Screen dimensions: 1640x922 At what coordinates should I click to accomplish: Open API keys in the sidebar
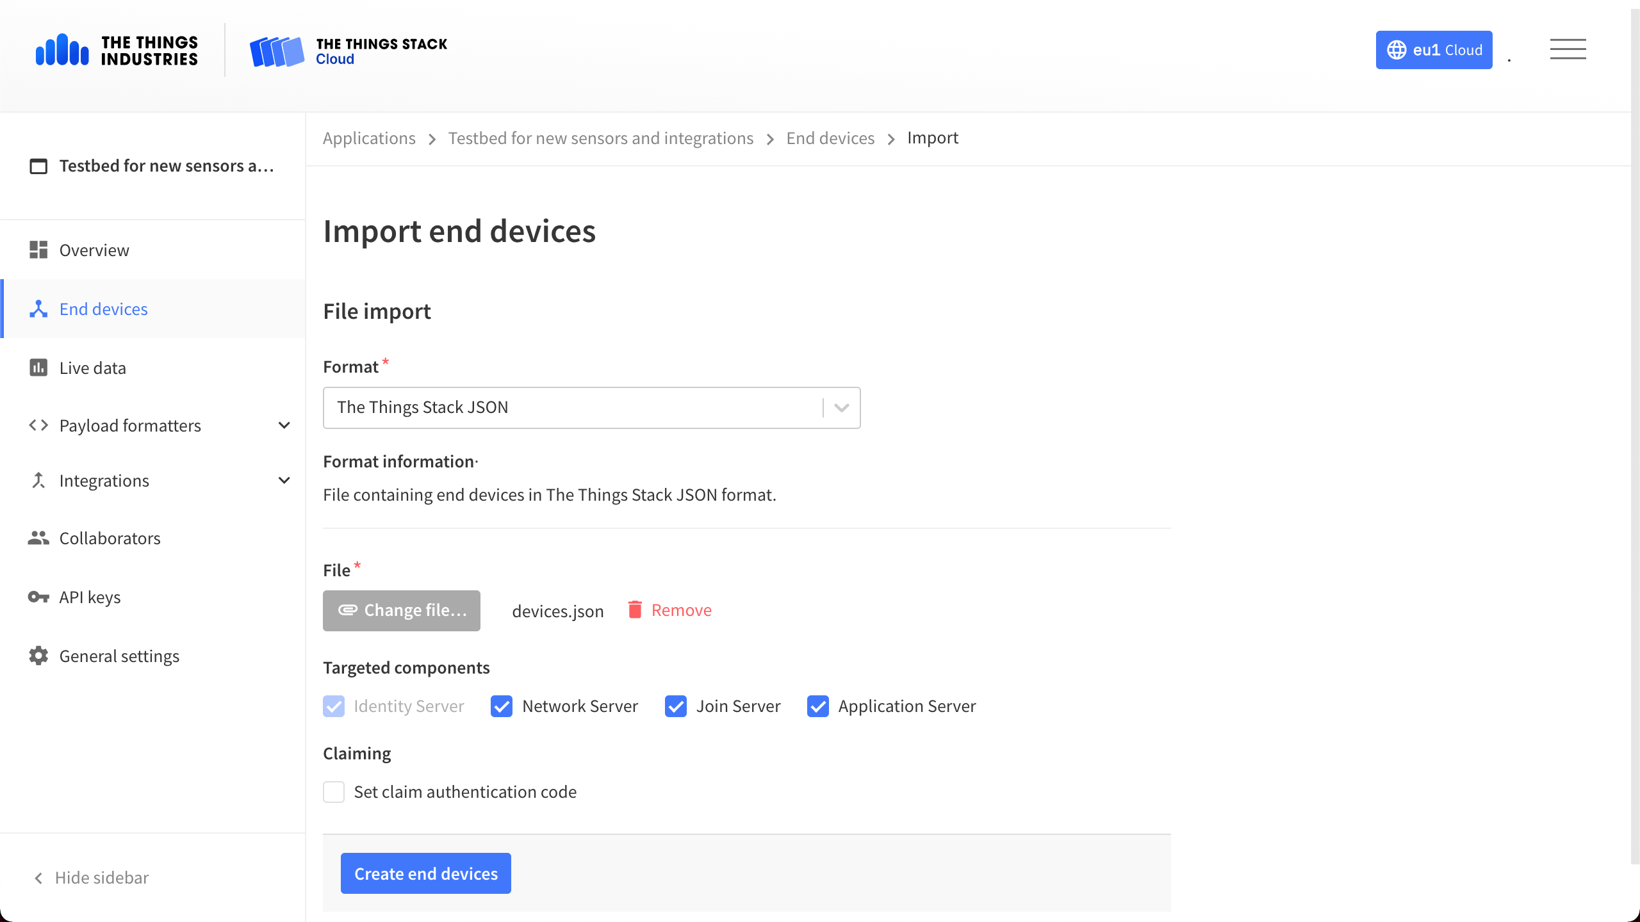[x=154, y=597]
